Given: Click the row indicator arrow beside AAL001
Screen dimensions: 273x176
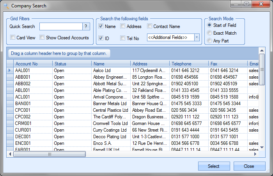Looking at the screenshot, I should [x=10, y=70].
